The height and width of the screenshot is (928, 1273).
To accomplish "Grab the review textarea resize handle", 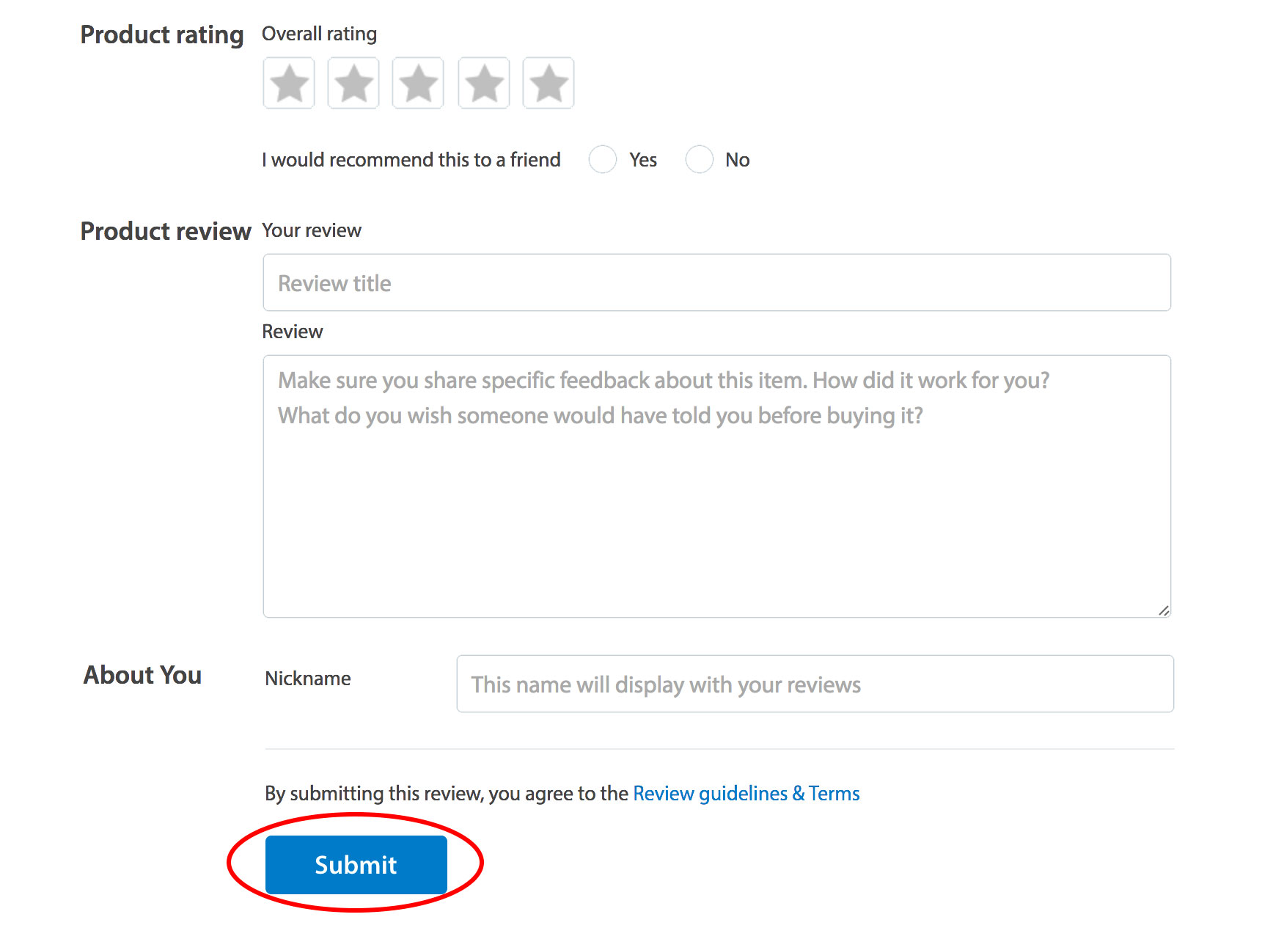I will pos(1164,610).
